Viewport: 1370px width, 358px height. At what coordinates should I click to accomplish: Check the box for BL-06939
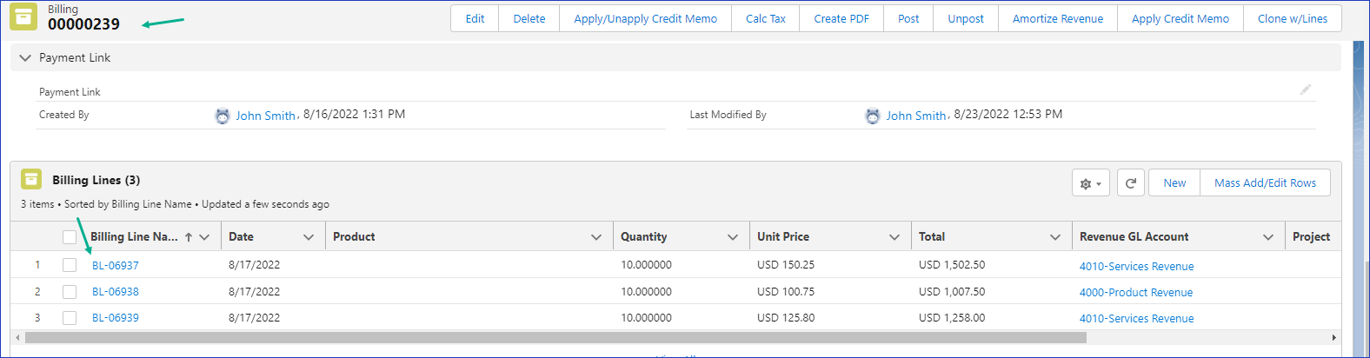[70, 318]
